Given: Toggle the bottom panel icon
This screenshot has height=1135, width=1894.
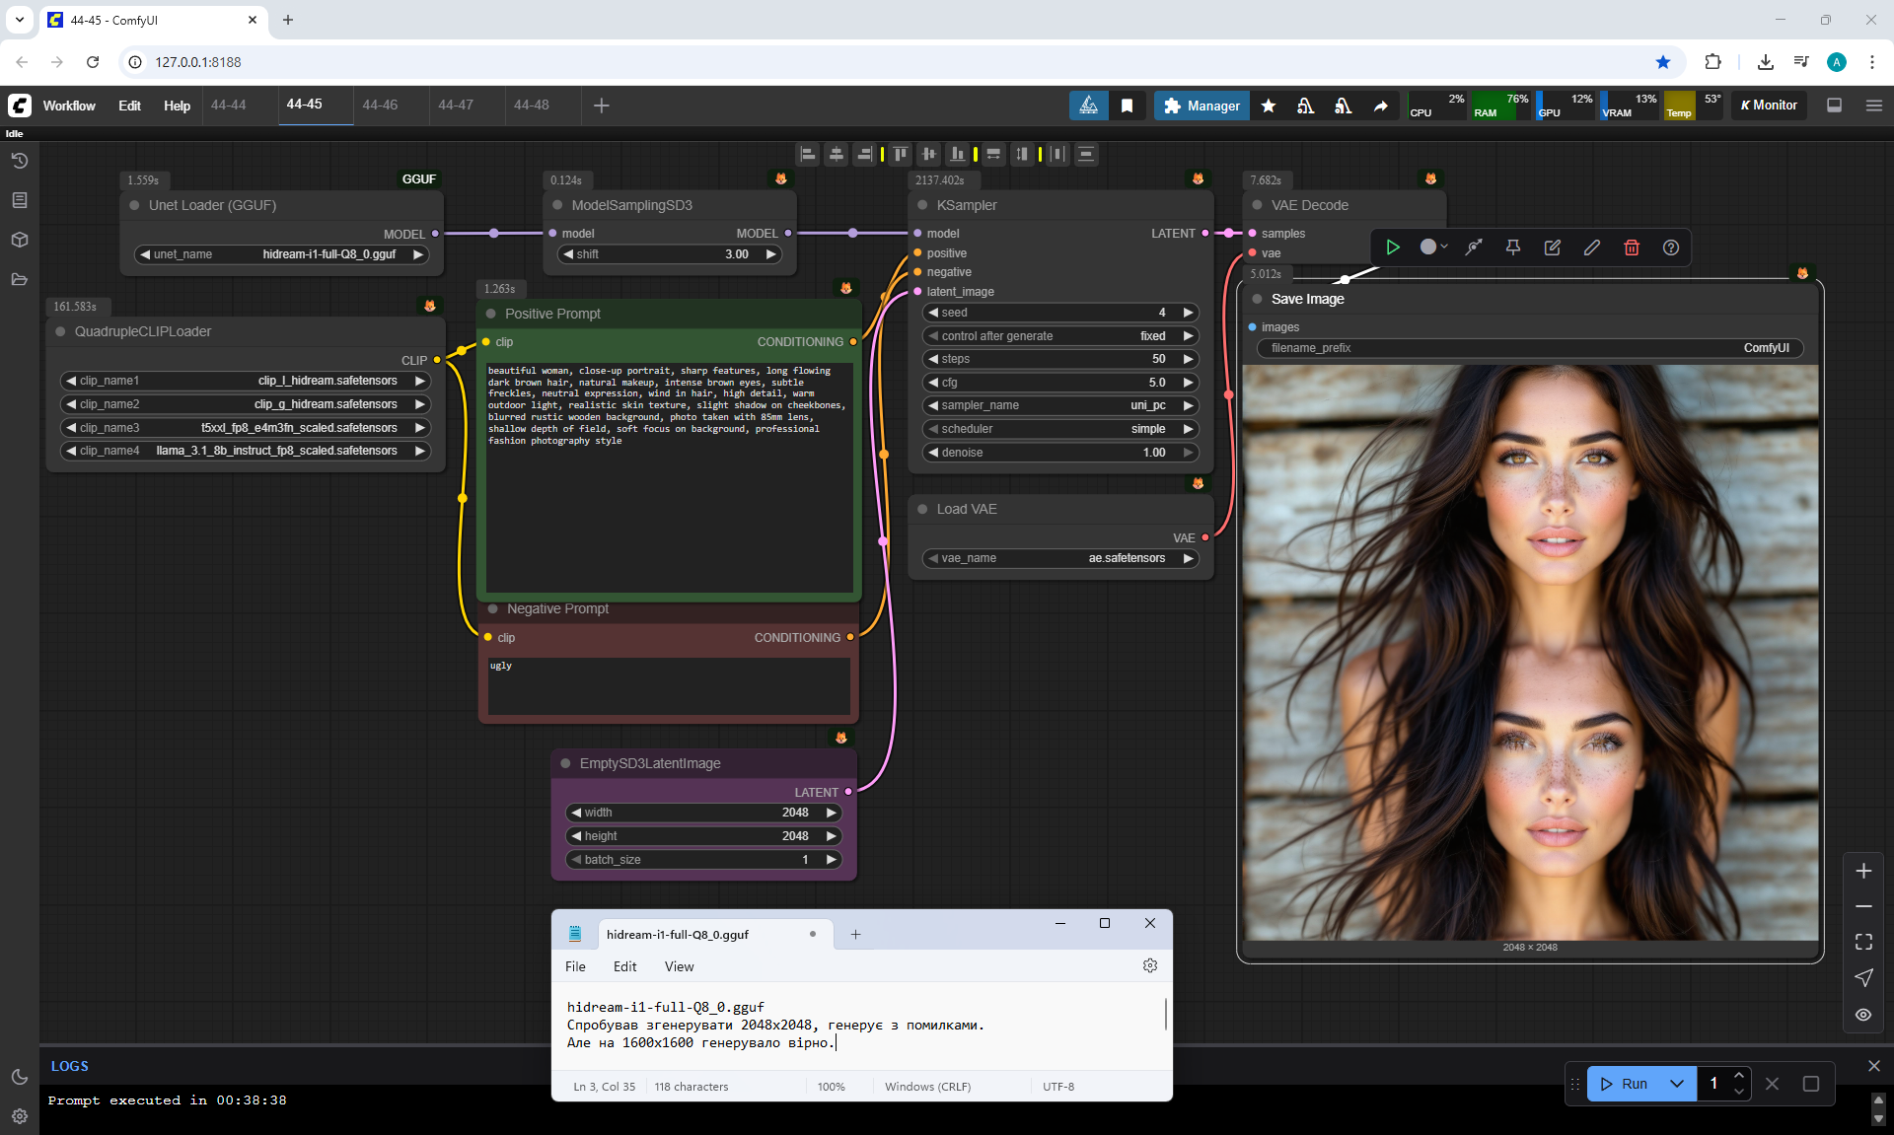Looking at the screenshot, I should [x=1834, y=106].
